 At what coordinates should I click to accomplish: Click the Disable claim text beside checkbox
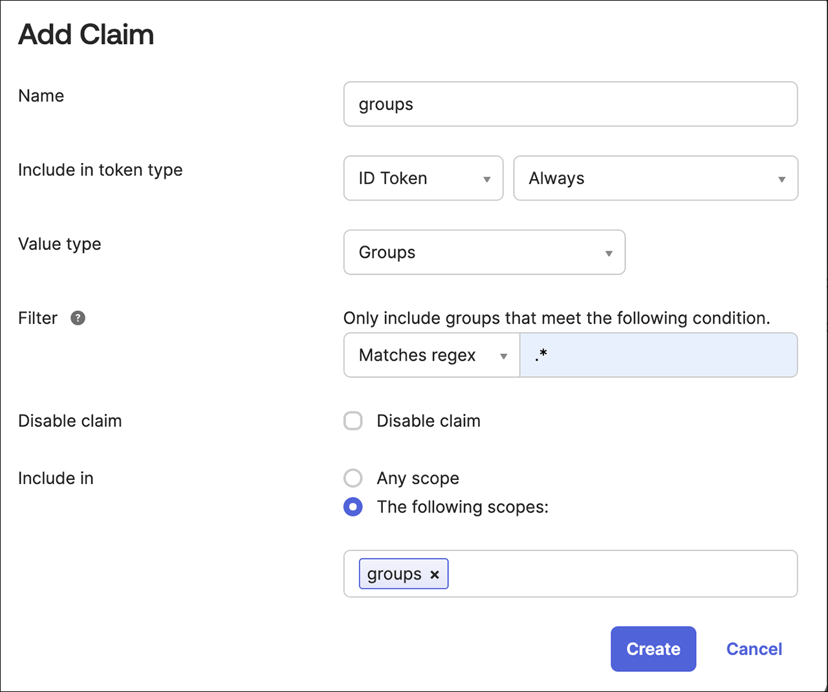(x=428, y=421)
